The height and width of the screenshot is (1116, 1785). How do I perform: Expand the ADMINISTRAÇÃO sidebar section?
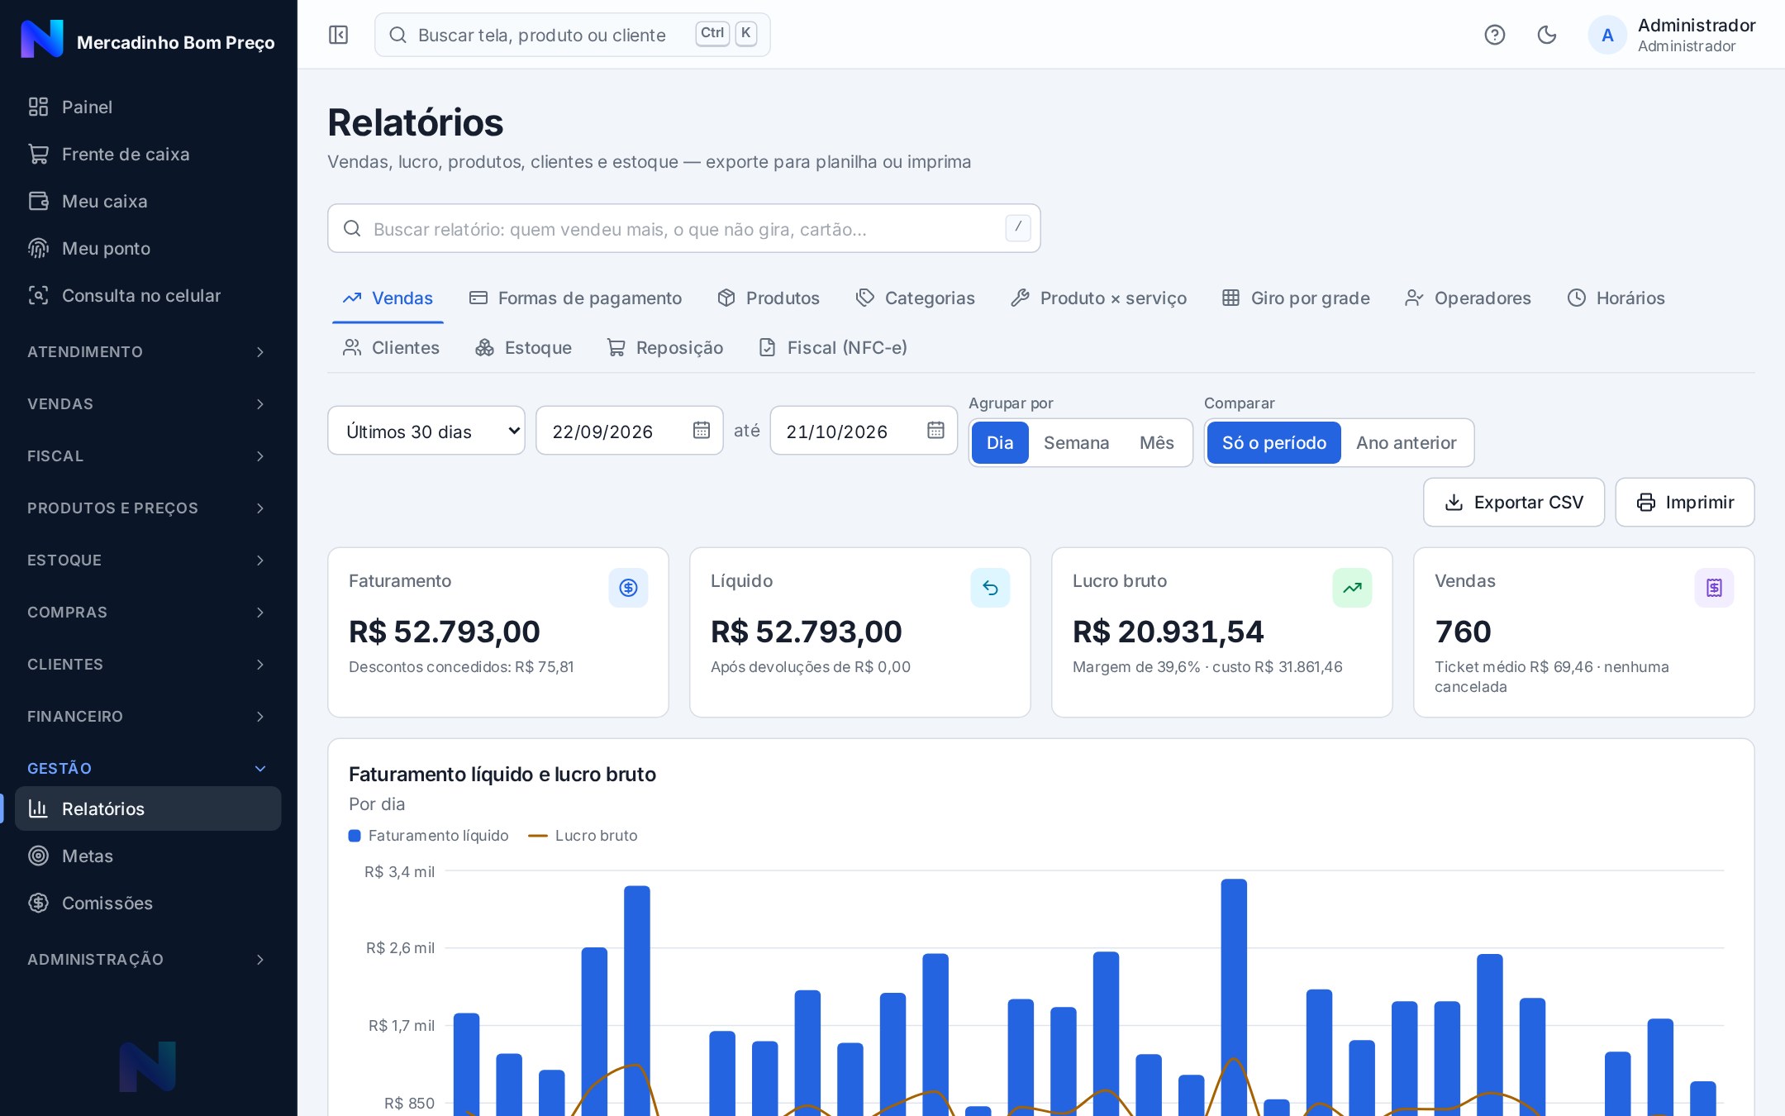[x=148, y=960]
